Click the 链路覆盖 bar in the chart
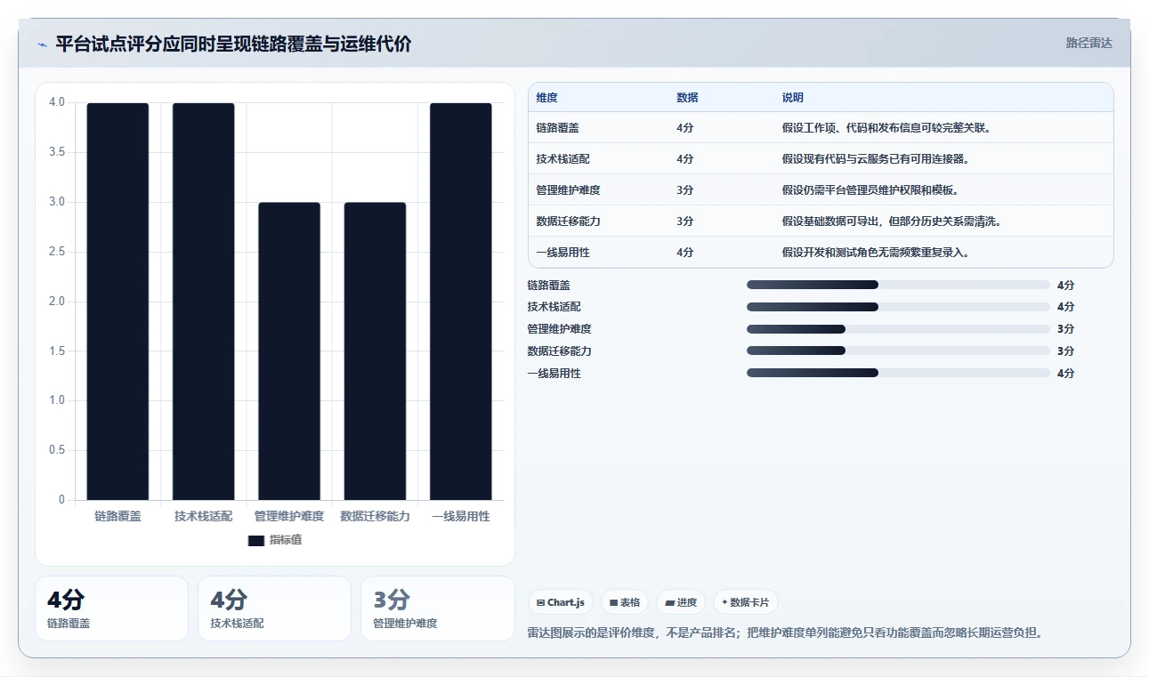This screenshot has width=1149, height=677. click(117, 302)
